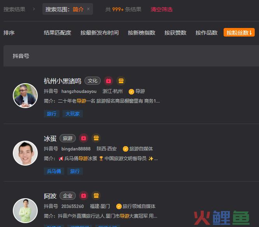Image resolution: width=259 pixels, height=227 pixels.
Task: Click 抖音号 column header
Action: point(21,56)
